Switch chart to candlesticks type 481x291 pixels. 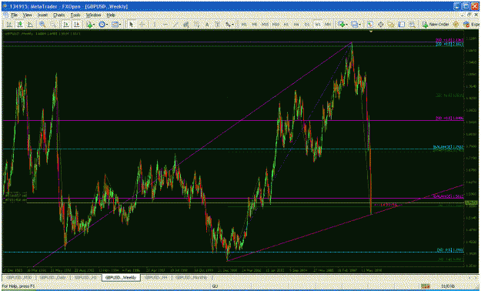tap(20, 25)
